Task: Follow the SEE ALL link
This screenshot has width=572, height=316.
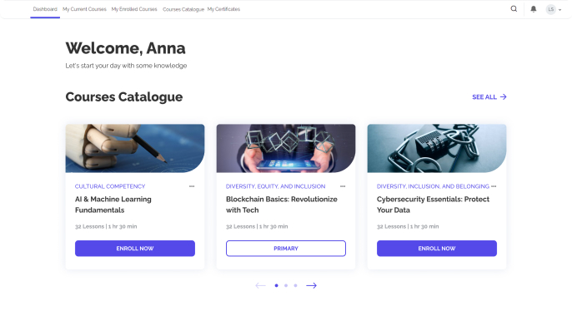Action: pyautogui.click(x=489, y=96)
